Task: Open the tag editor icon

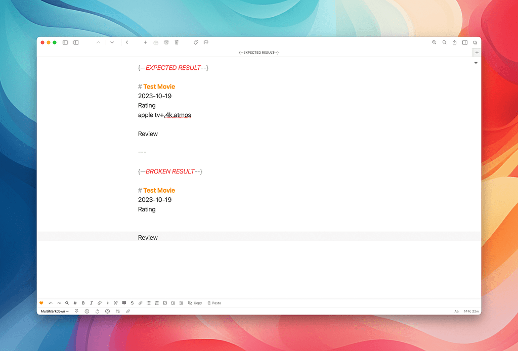Action: click(x=196, y=42)
